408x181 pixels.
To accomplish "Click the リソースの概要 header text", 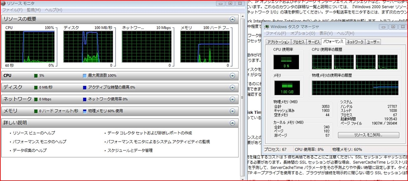I will (x=20, y=19).
